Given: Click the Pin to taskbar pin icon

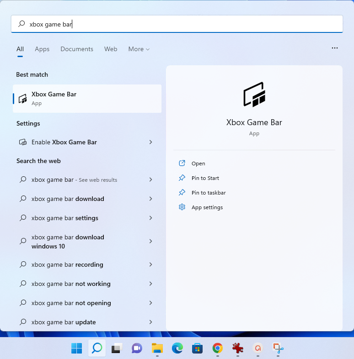Looking at the screenshot, I should (182, 193).
